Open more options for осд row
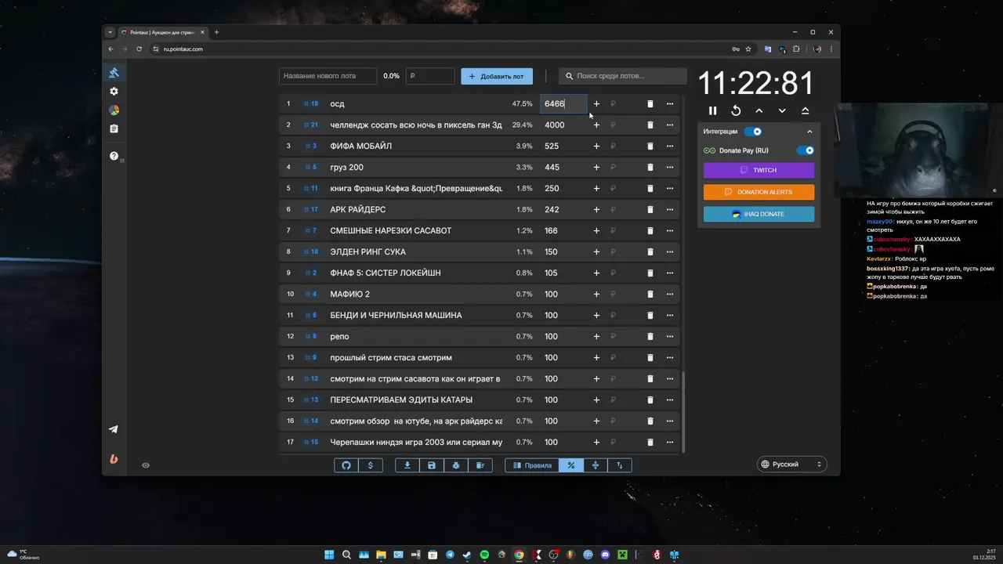This screenshot has width=1003, height=564. click(670, 103)
